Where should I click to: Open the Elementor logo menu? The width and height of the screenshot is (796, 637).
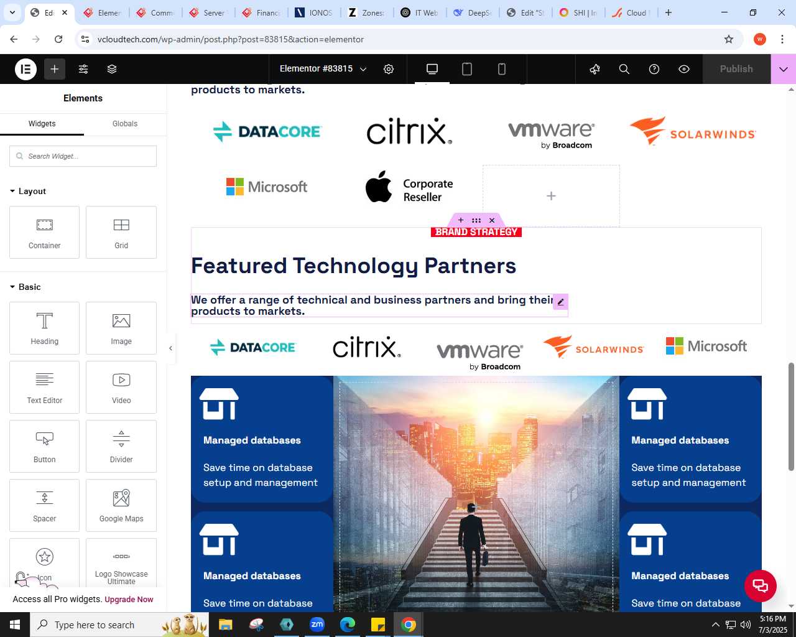point(26,69)
